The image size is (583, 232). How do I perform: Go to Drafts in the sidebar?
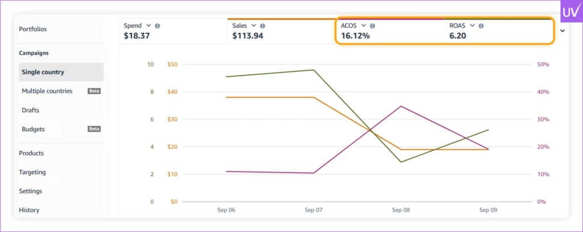pos(31,110)
